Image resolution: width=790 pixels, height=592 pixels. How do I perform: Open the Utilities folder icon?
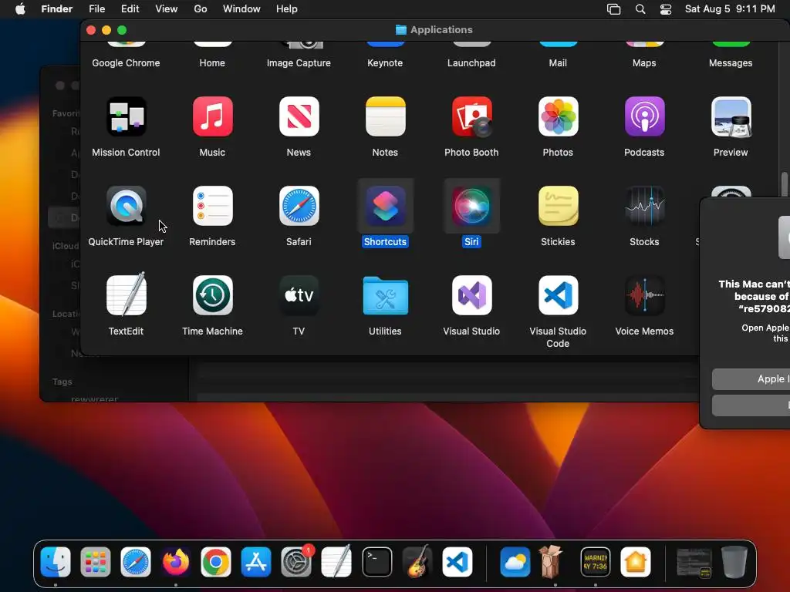tap(385, 295)
